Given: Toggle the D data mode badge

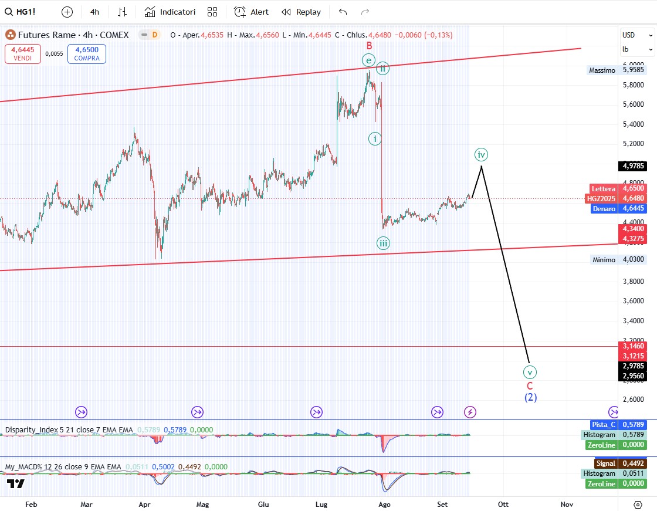Looking at the screenshot, I should 155,35.
